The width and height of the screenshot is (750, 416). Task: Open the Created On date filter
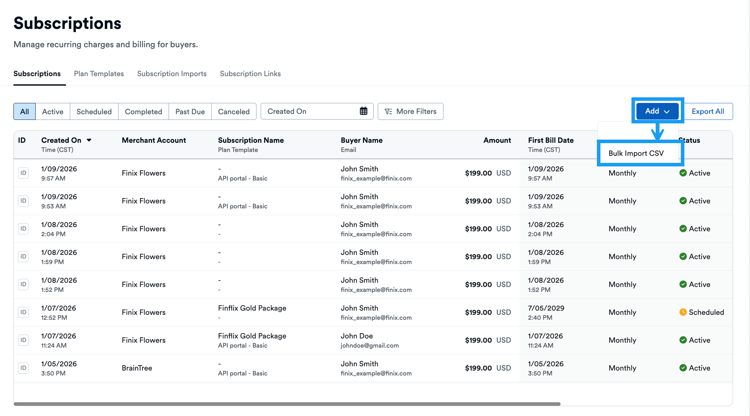tap(316, 111)
